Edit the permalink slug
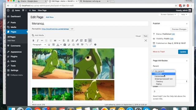The width and height of the screenshot is (196, 110). (72, 29)
